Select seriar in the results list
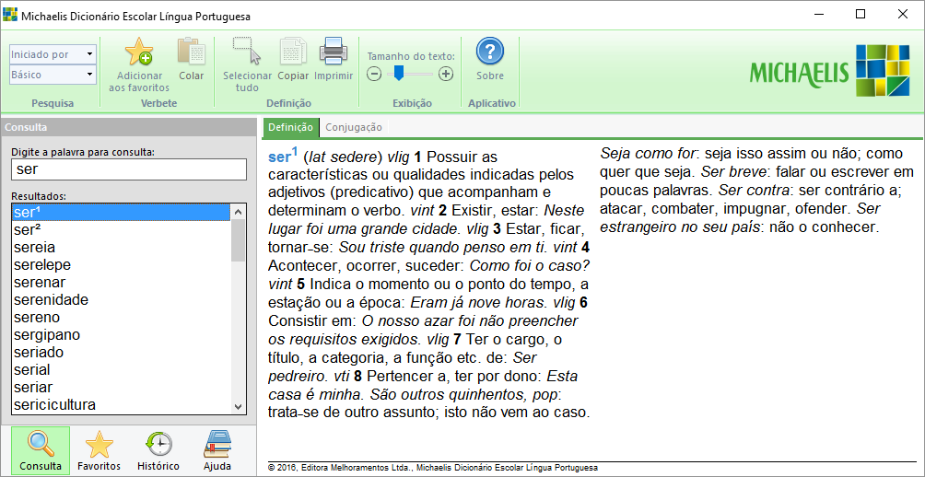Viewport: 925px width, 477px height. point(121,388)
